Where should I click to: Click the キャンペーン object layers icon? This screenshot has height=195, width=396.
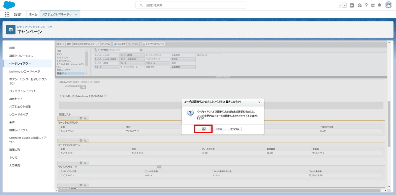[x=11, y=29]
